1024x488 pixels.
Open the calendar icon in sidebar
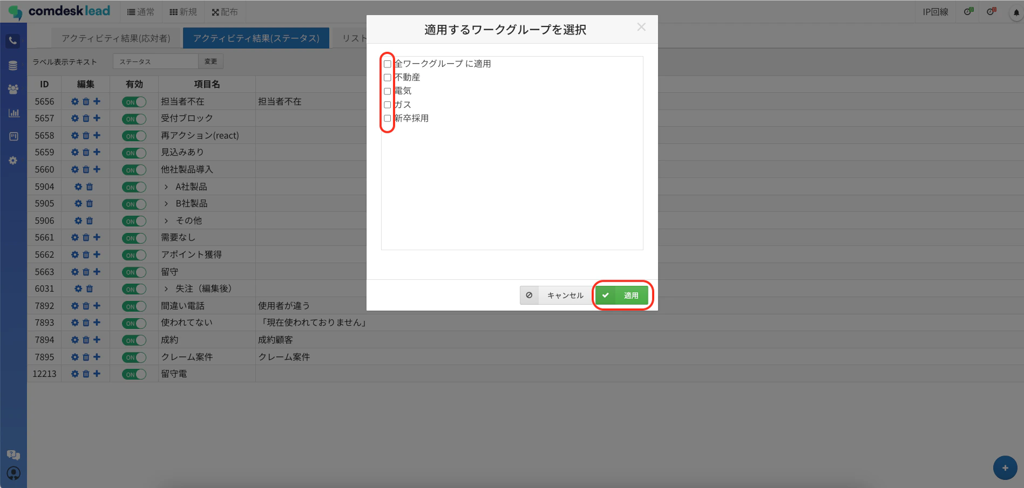click(x=13, y=137)
